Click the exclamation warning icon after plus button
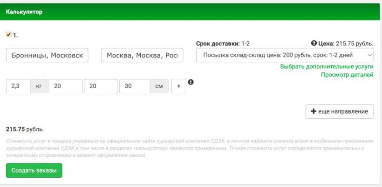This screenshot has height=187, width=382. pyautogui.click(x=191, y=83)
